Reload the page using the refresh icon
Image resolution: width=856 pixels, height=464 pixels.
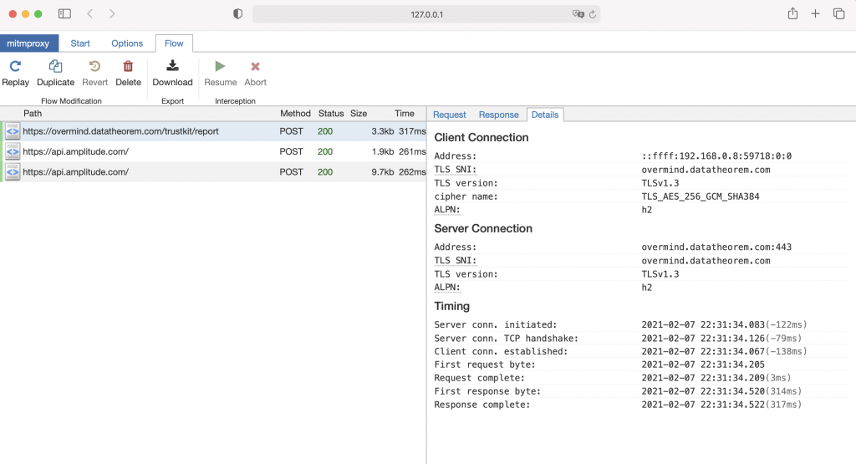click(593, 14)
